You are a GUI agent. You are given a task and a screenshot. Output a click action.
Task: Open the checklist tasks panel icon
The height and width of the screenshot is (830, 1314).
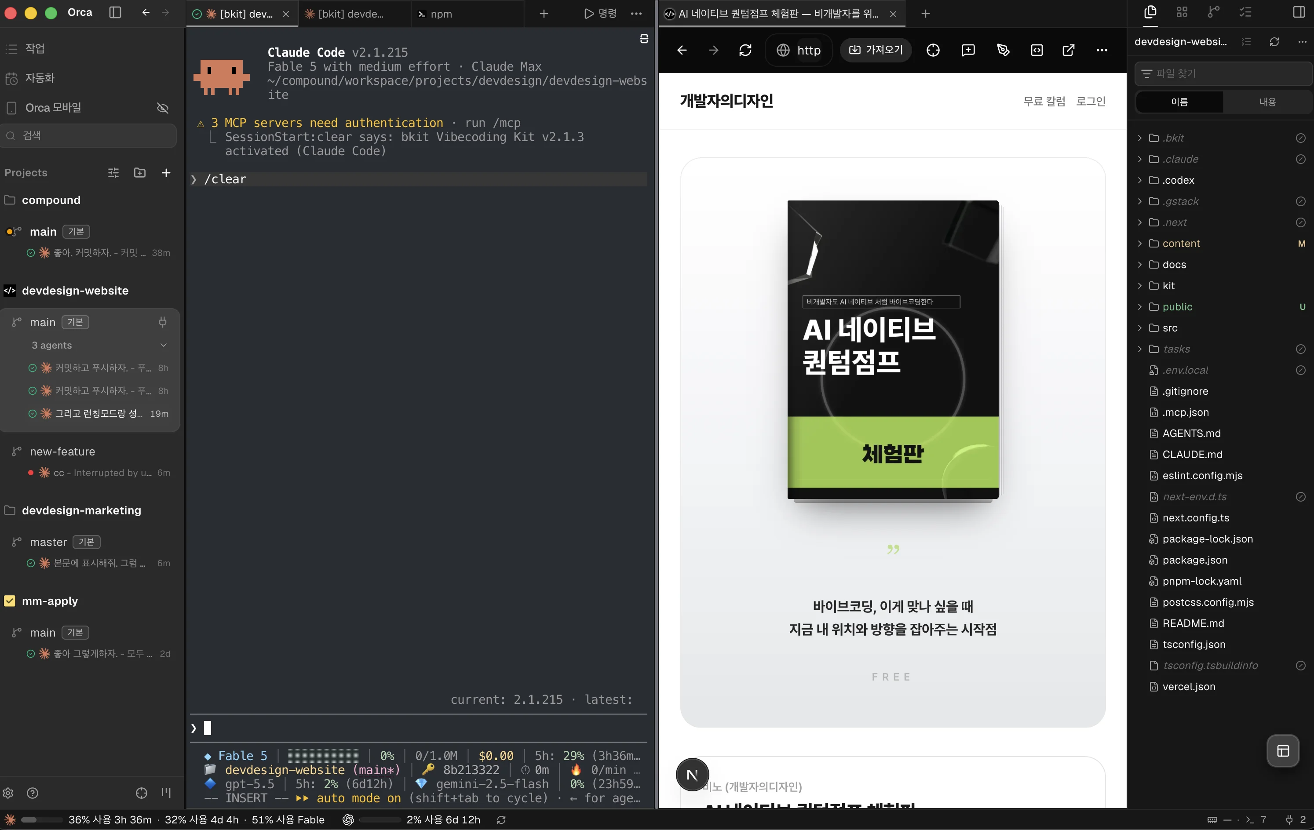point(1245,12)
